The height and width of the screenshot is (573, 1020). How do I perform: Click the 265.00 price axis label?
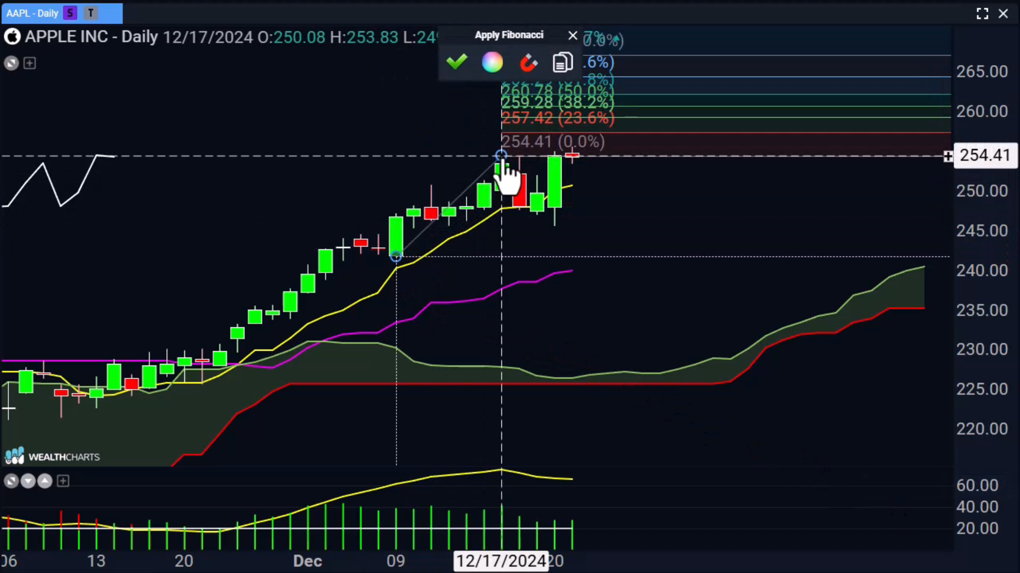(982, 72)
